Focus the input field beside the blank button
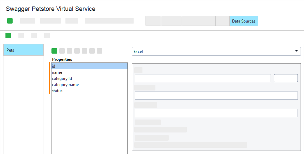The image size is (304, 154). coord(203,78)
